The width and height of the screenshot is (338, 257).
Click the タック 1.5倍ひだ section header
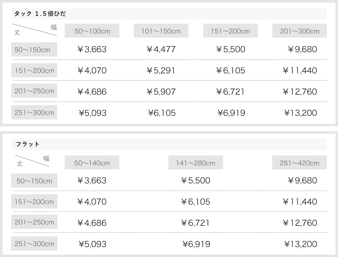169,14
